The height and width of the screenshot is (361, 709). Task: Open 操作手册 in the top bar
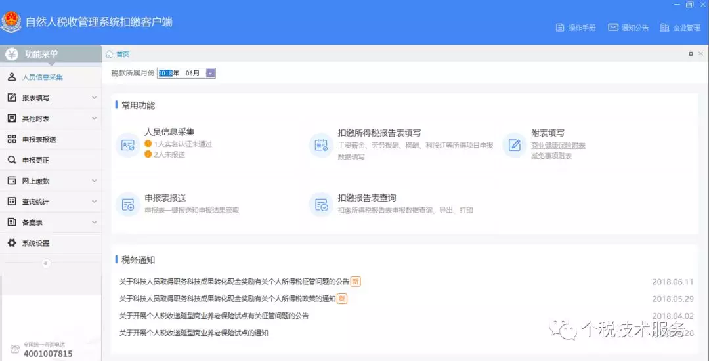pyautogui.click(x=576, y=28)
